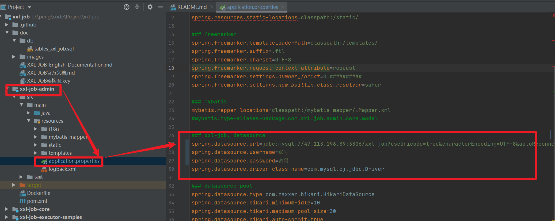Click XXL-JOB-English-Documentation.md file icon
This screenshot has width=555, height=221.
[x=22, y=65]
